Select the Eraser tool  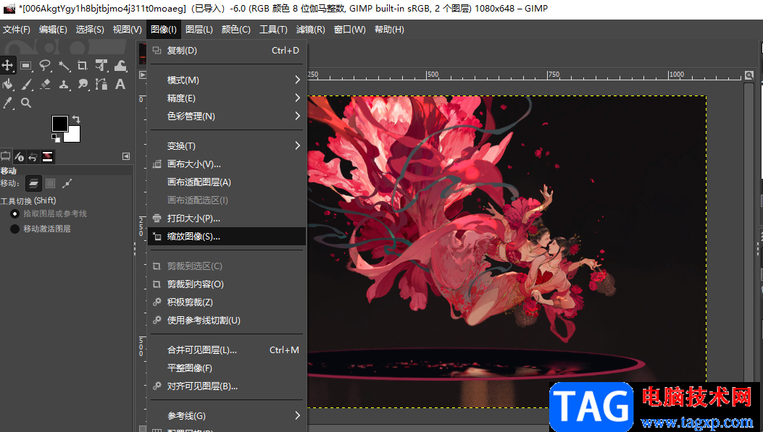click(45, 84)
